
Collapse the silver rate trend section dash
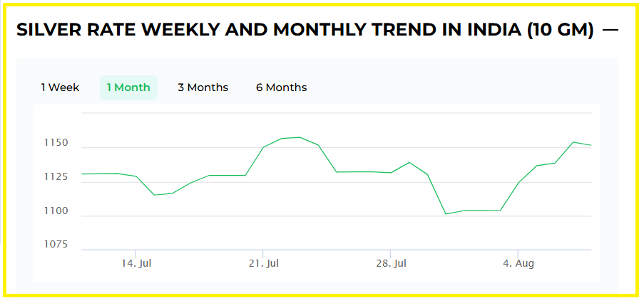pyautogui.click(x=610, y=30)
